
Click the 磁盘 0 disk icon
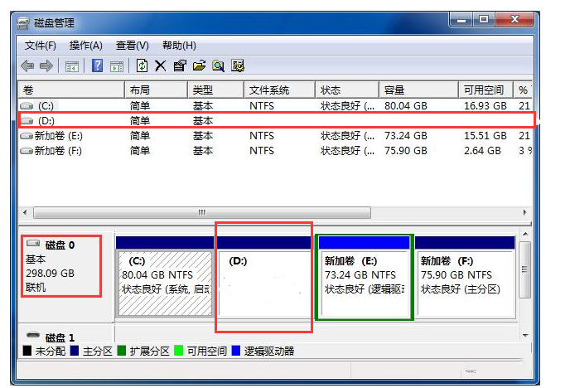(33, 242)
